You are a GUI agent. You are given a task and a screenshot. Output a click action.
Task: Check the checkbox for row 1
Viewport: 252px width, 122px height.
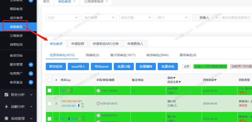tap(49, 91)
